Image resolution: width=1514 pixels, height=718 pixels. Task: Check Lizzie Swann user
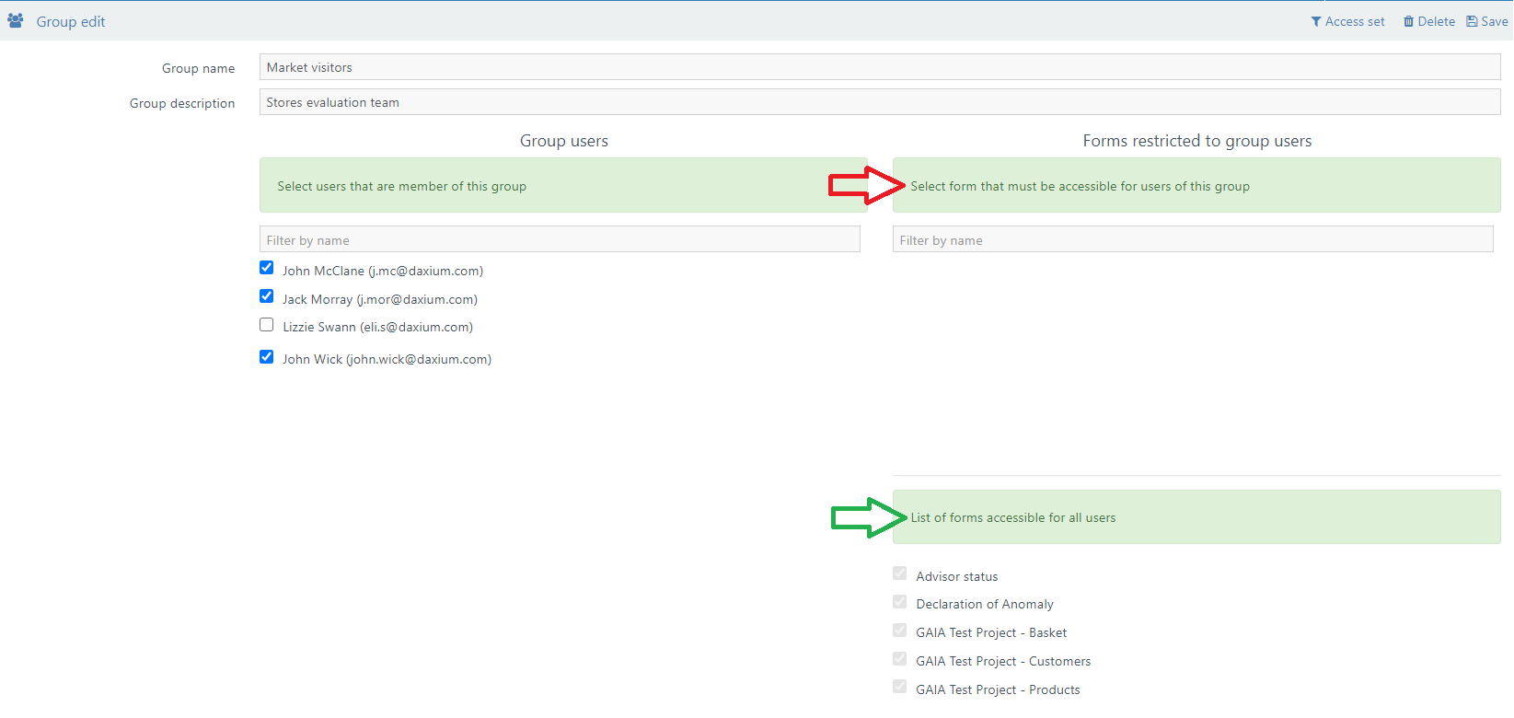pyautogui.click(x=267, y=325)
